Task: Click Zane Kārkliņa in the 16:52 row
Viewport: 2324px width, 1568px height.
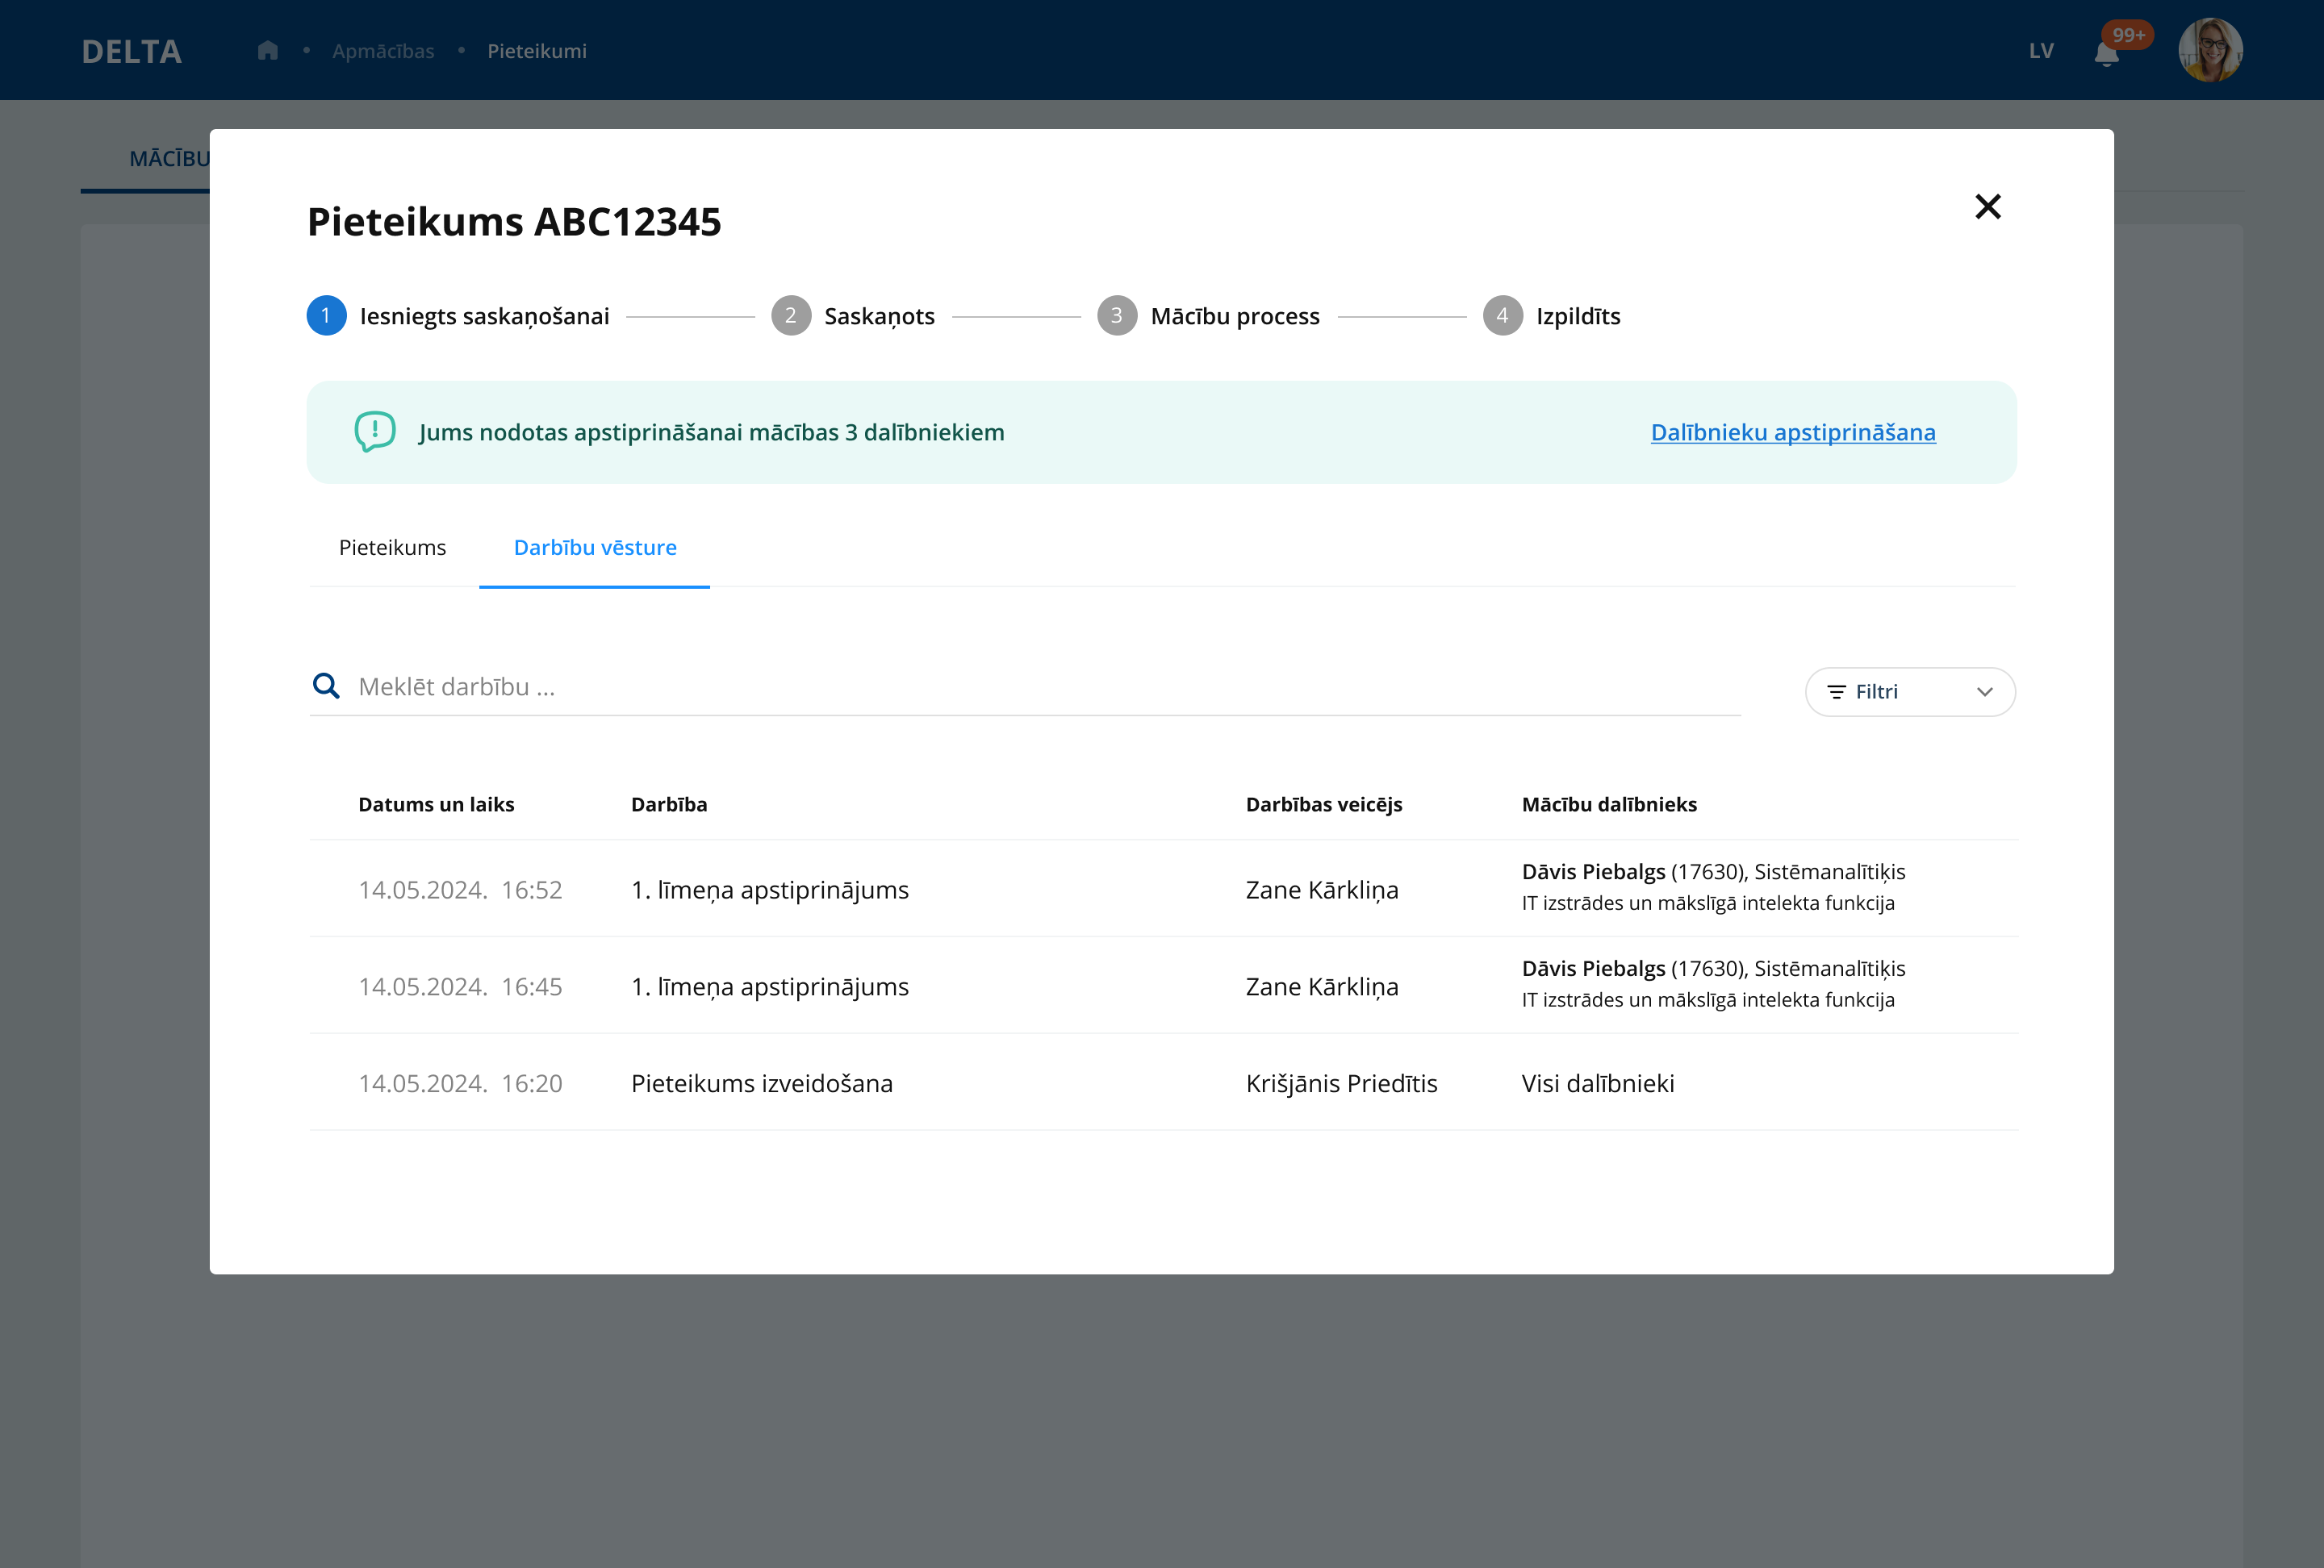Action: click(x=1322, y=890)
